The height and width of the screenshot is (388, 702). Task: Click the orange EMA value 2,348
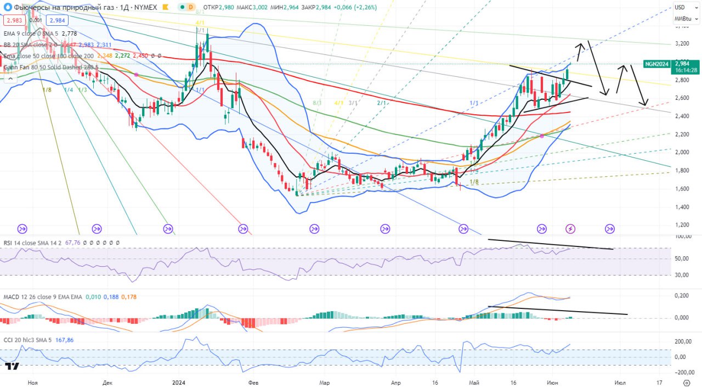(105, 56)
